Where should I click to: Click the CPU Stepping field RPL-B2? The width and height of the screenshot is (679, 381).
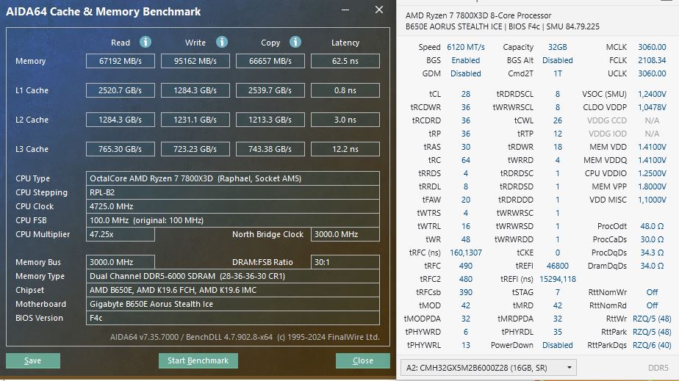coord(233,192)
